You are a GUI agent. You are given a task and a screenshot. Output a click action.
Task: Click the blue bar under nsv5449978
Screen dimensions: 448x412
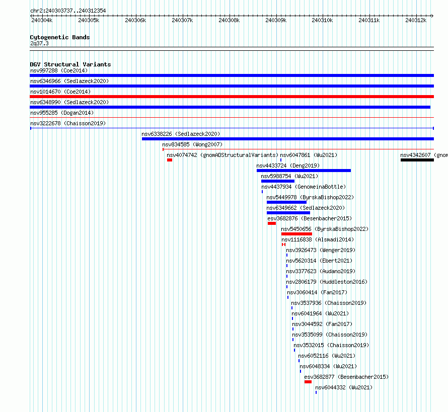(286, 202)
